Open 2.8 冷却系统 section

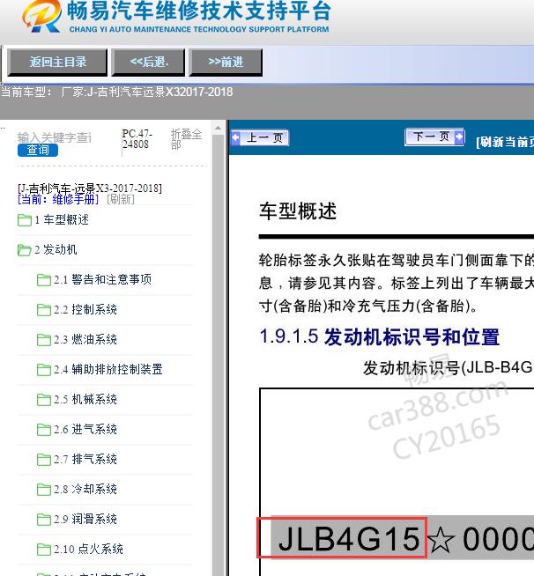click(85, 490)
